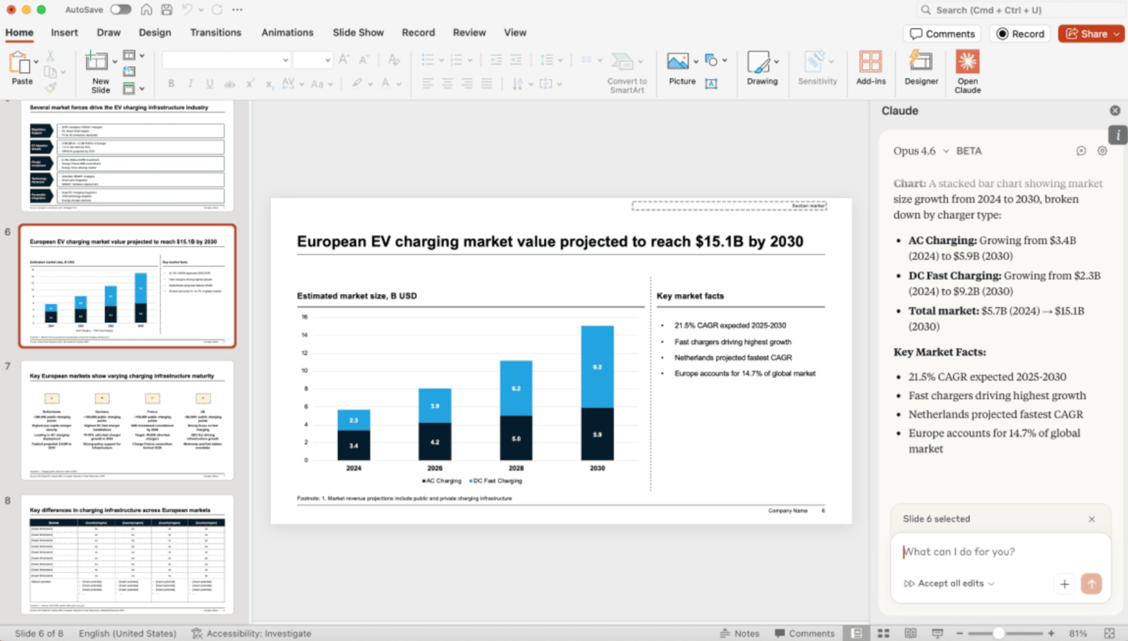The width and height of the screenshot is (1128, 641).
Task: Toggle the Notes pane in status bar
Action: (740, 633)
